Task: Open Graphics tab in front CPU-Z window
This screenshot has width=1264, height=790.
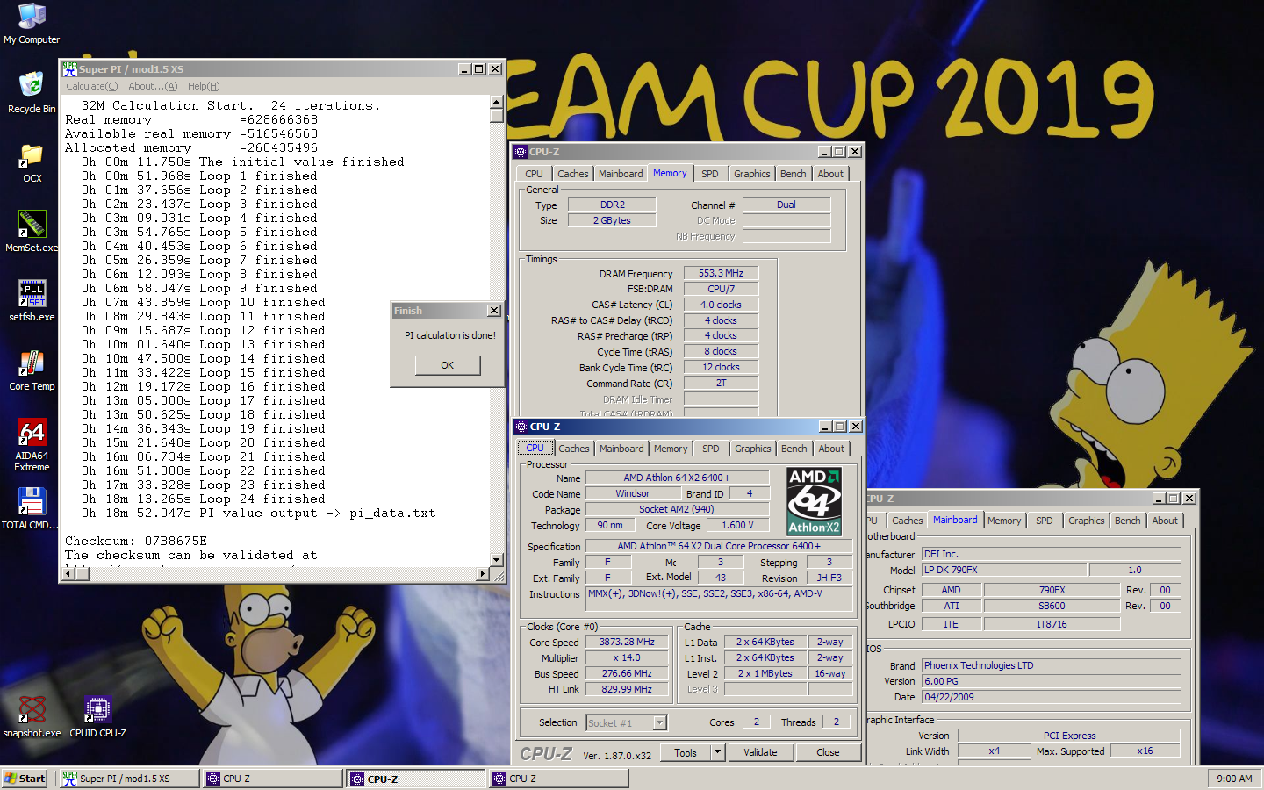Action: point(753,449)
